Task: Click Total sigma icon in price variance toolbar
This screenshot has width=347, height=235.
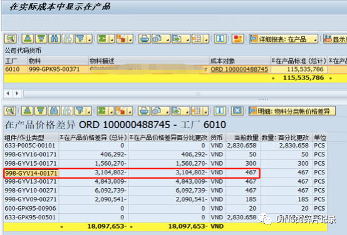Action: 103,111
